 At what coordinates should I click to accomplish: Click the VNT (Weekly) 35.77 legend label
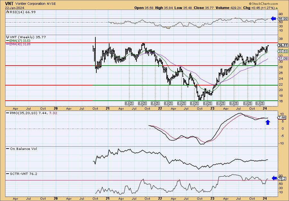pos(28,37)
